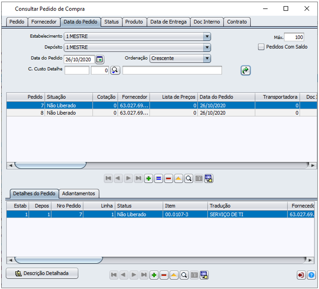Image resolution: width=319 pixels, height=289 pixels.
Task: Switch to the Pedido tab
Action: 17,22
